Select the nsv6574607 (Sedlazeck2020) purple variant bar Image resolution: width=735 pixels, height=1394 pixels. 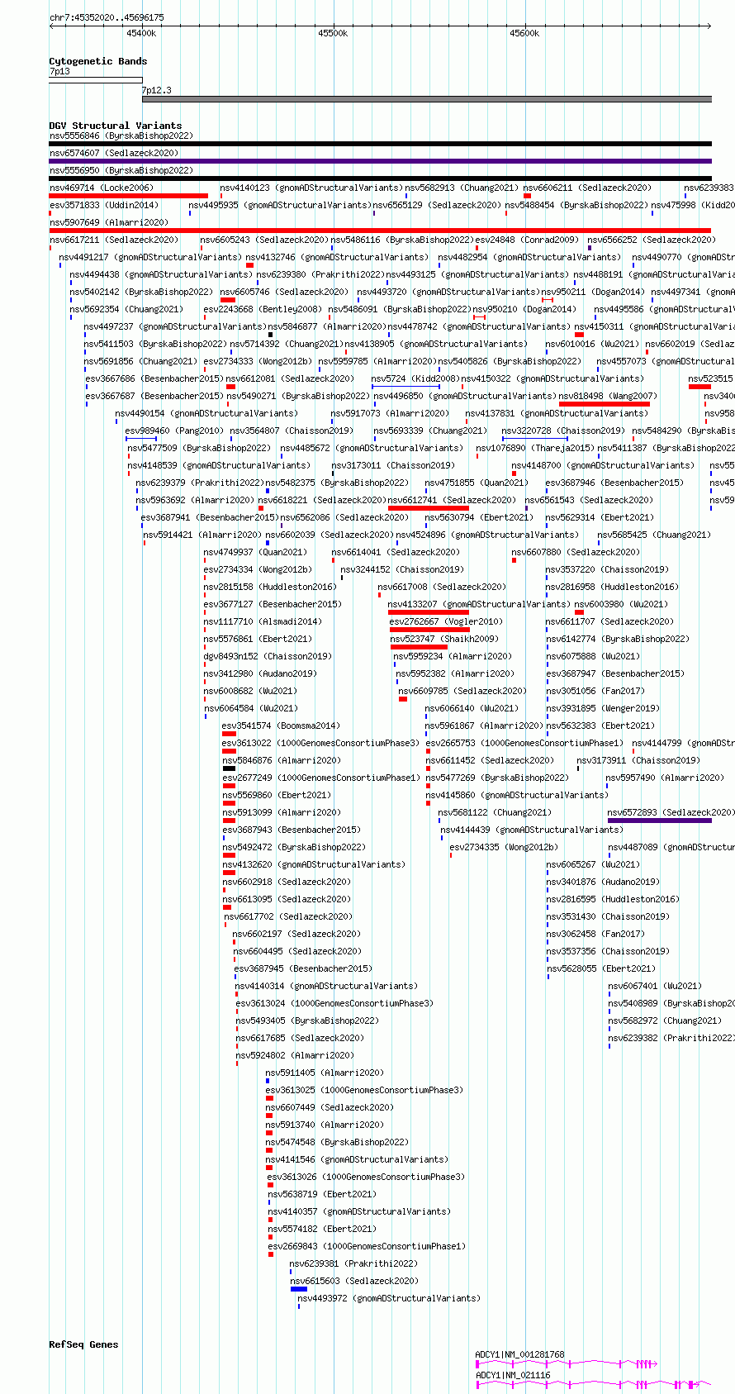click(380, 161)
